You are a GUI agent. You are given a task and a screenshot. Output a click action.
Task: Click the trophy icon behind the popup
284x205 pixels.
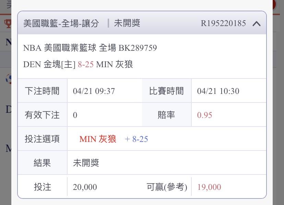(x=8, y=23)
